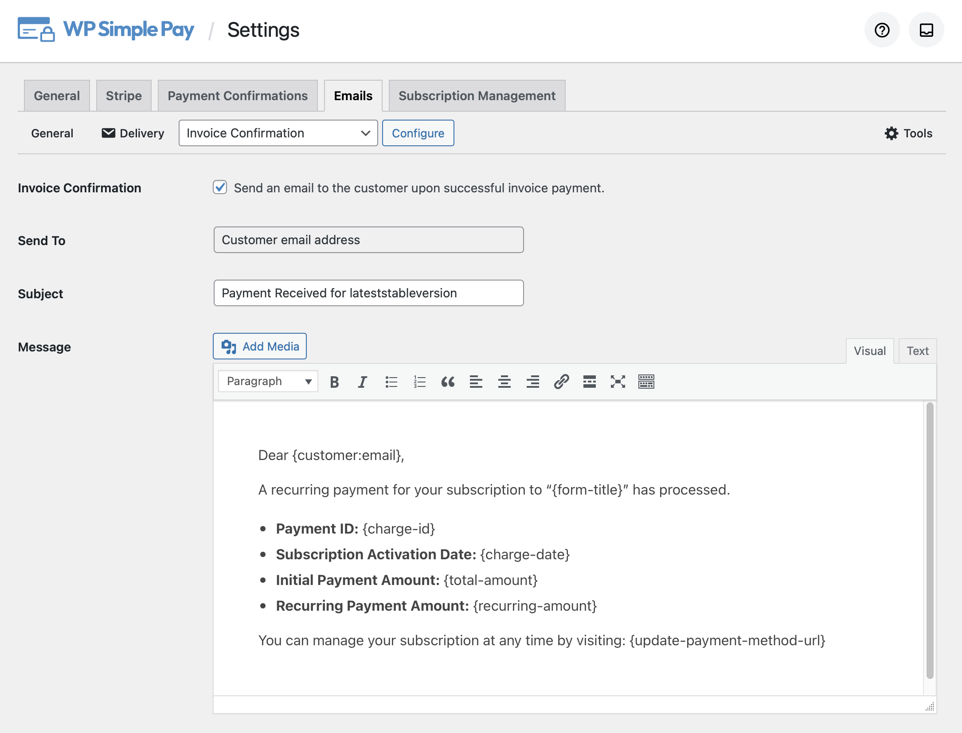Enter fullscreen editor mode
Image resolution: width=962 pixels, height=733 pixels.
[618, 382]
